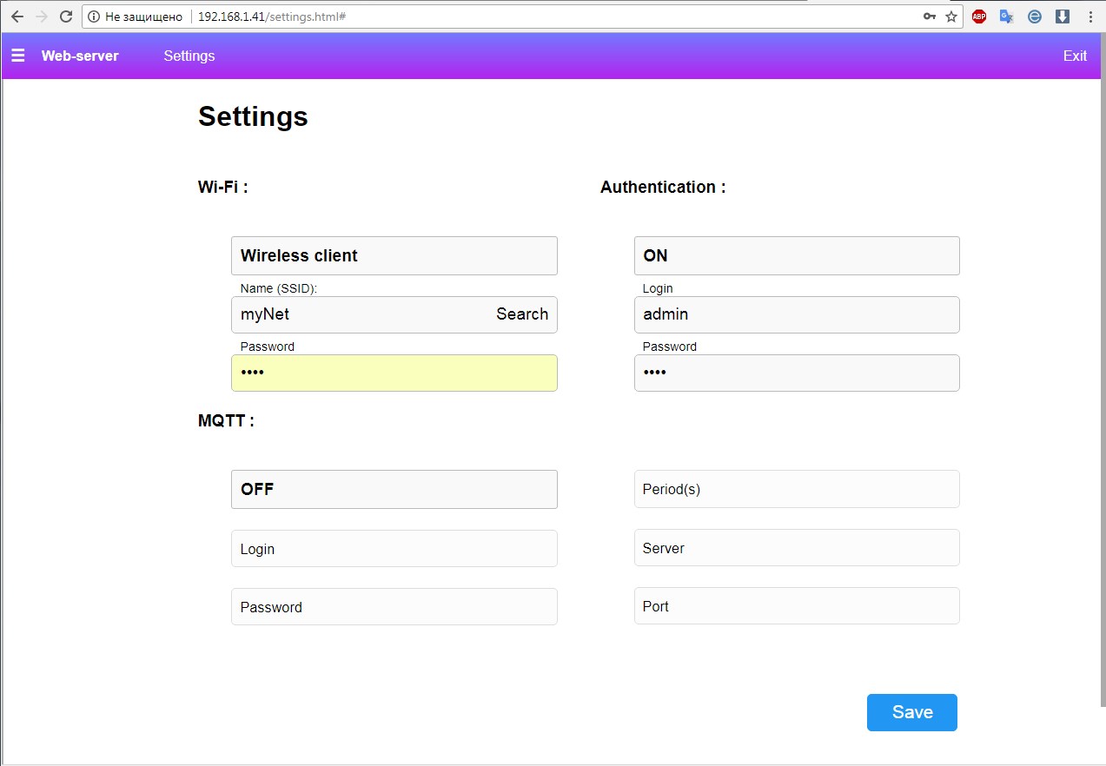Open the Chrome three-dot menu
Screen dimensions: 1106x766
point(1091,16)
